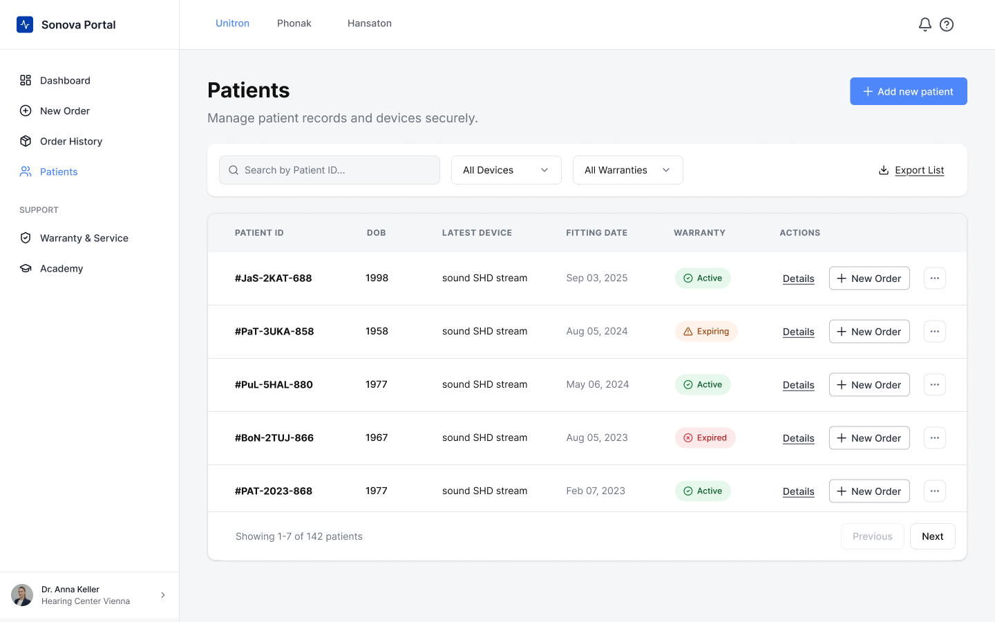Switch to the Phonak tab
Viewport: 995px width, 622px height.
click(x=294, y=23)
